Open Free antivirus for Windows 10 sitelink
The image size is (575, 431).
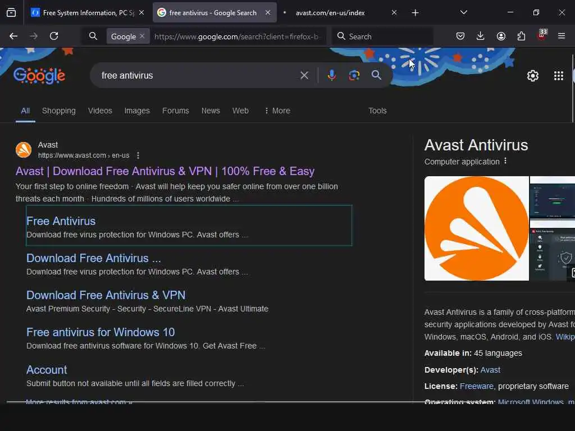101,332
